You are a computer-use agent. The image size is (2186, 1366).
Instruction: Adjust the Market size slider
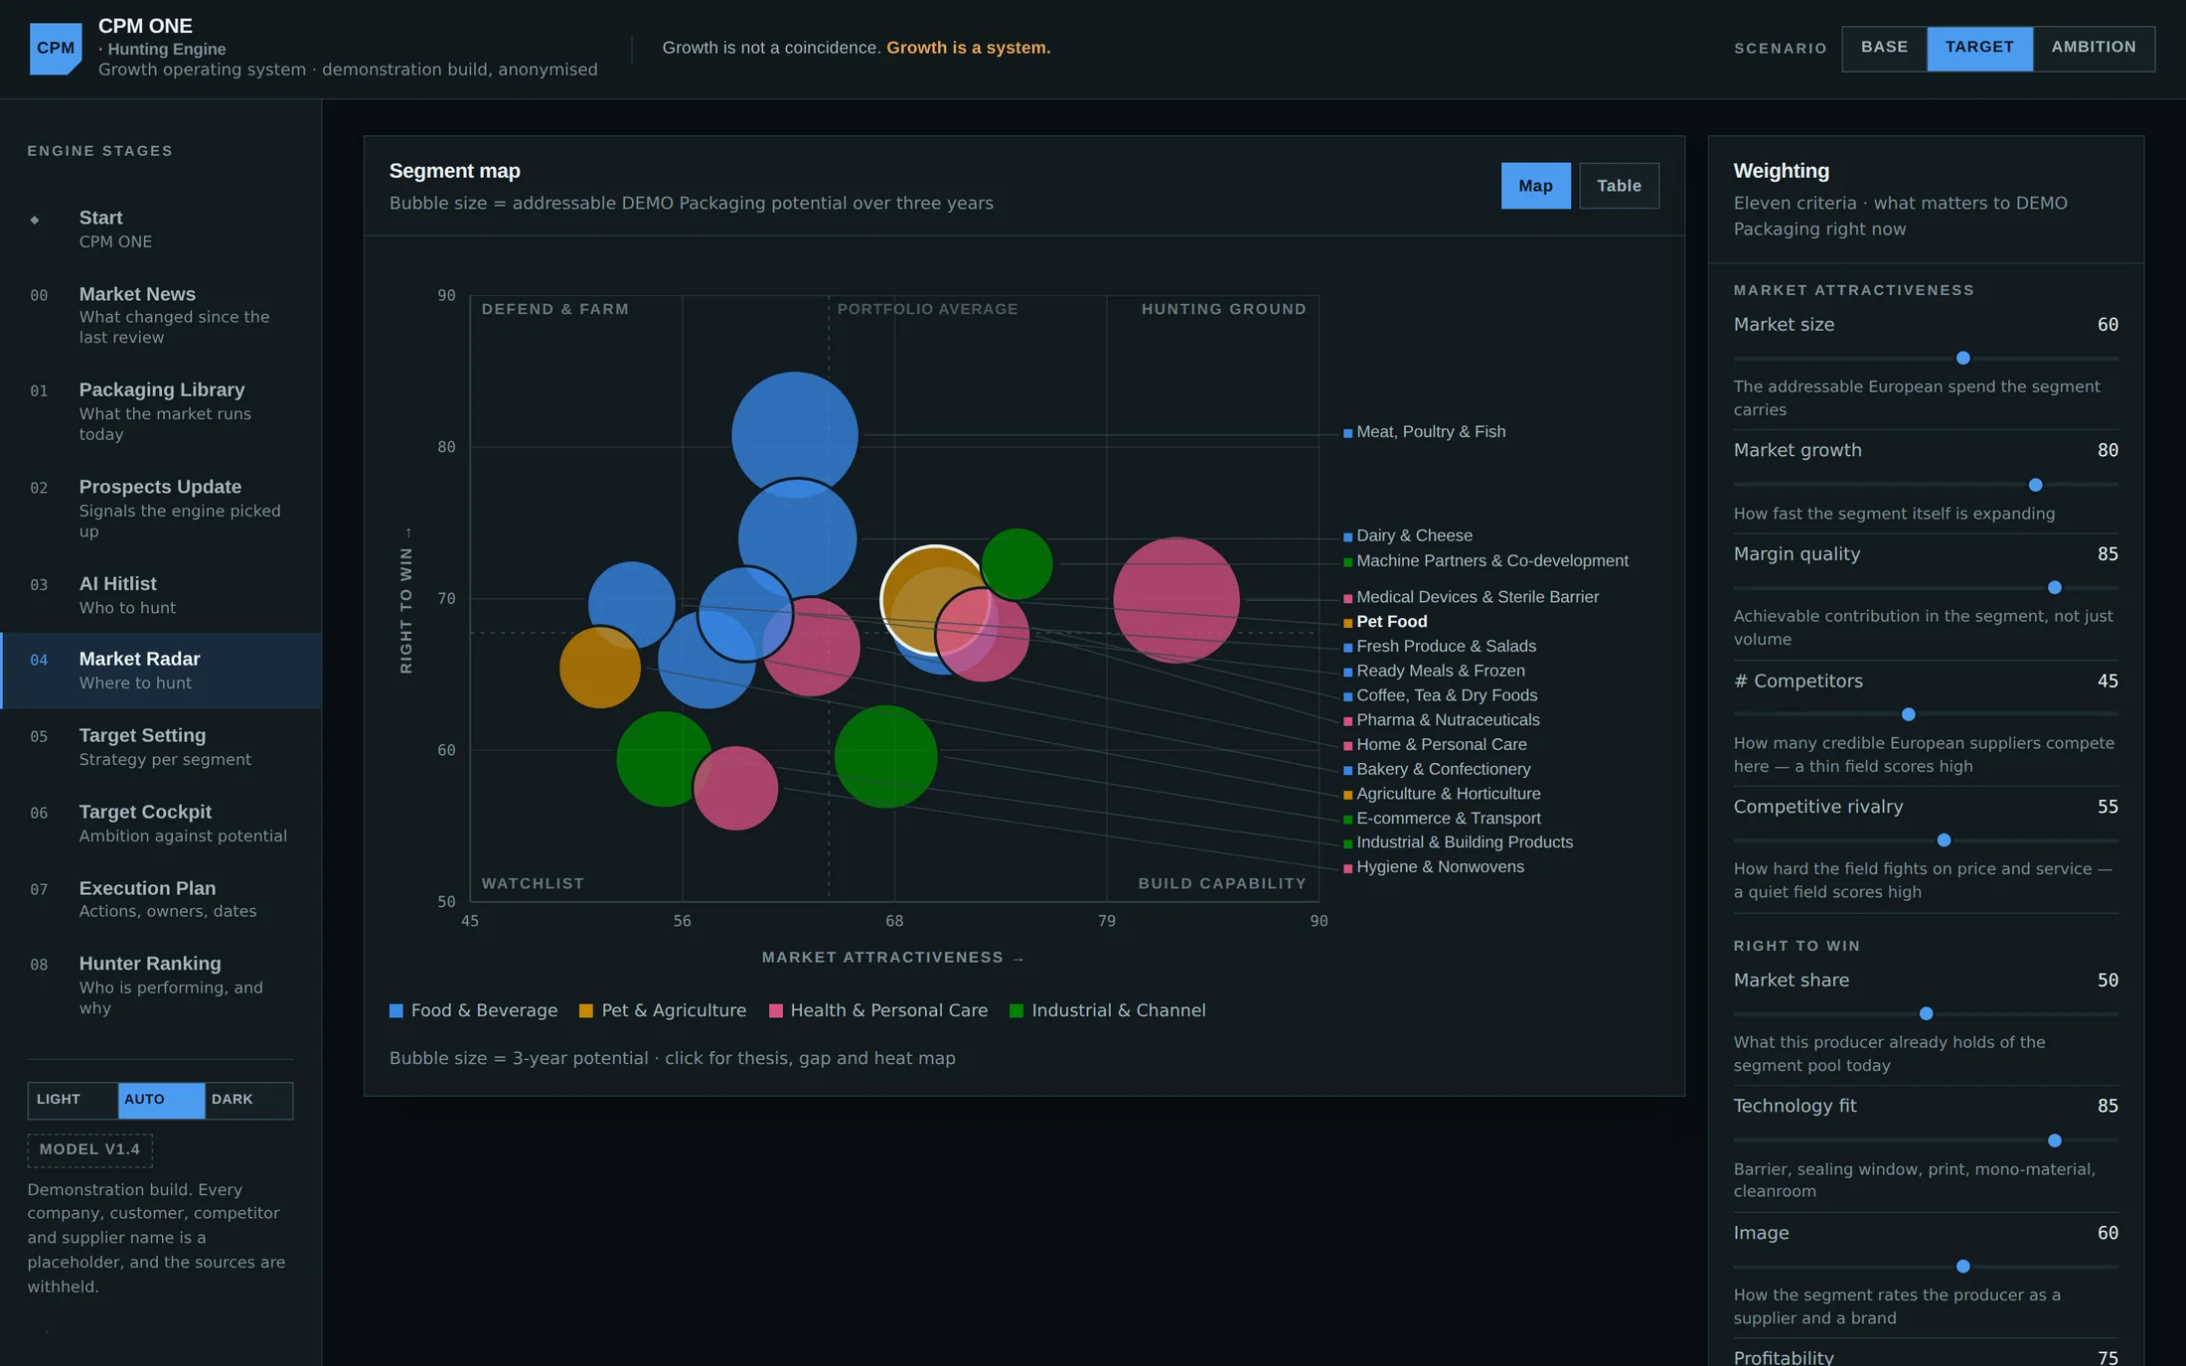click(x=1926, y=358)
